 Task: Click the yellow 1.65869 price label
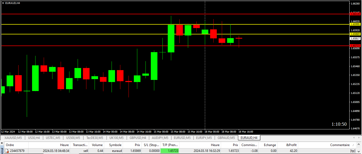click(x=355, y=34)
